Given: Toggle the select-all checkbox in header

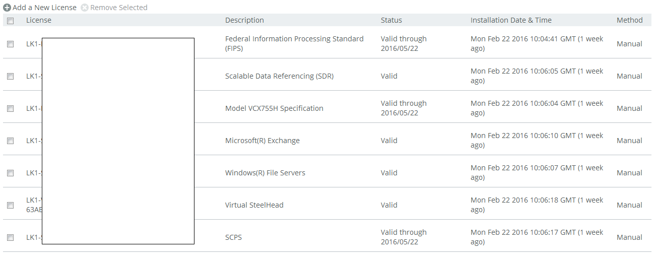Looking at the screenshot, I should click(x=10, y=21).
